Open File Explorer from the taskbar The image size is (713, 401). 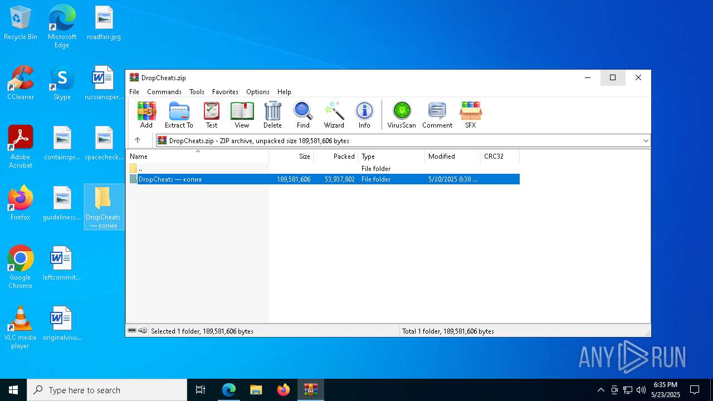[x=256, y=390]
